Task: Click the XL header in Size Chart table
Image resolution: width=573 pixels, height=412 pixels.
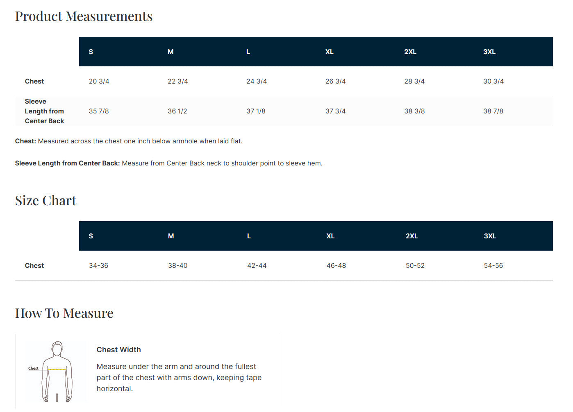Action: (x=330, y=236)
